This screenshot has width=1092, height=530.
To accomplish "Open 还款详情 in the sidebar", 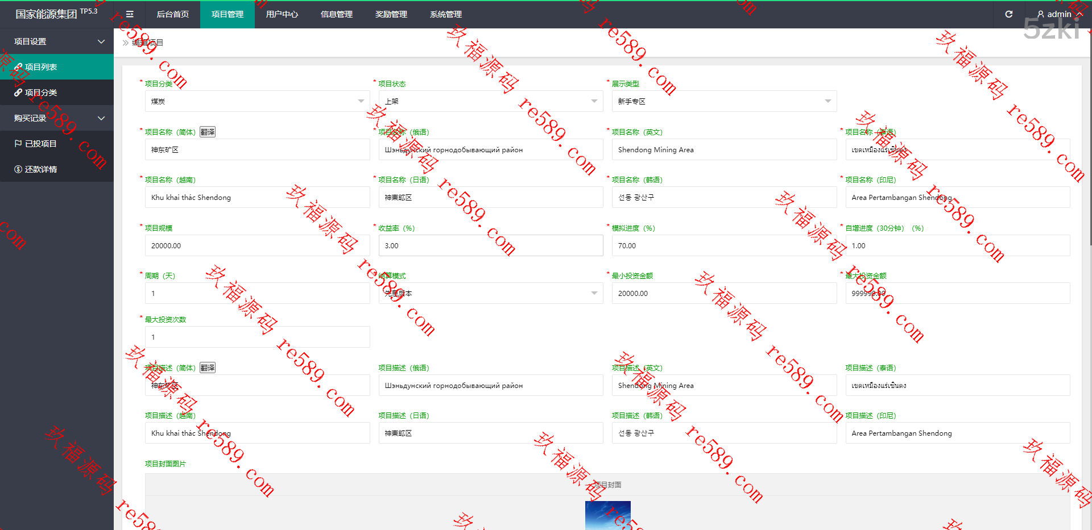I will [x=57, y=169].
